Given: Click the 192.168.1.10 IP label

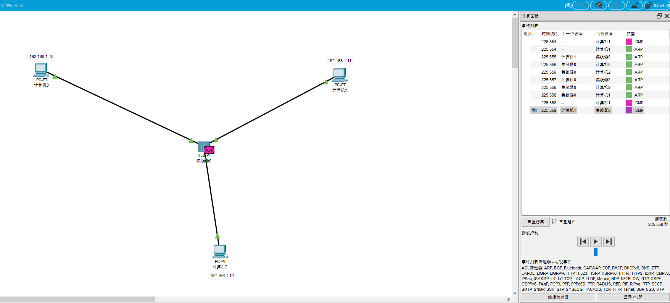Looking at the screenshot, I should tap(42, 56).
